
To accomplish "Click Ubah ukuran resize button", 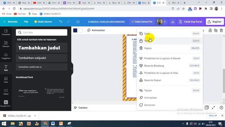I will pyautogui.click(x=43, y=22).
